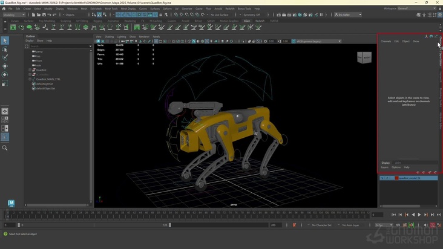Open the 24 fps frame rate dropdown

tap(383, 225)
